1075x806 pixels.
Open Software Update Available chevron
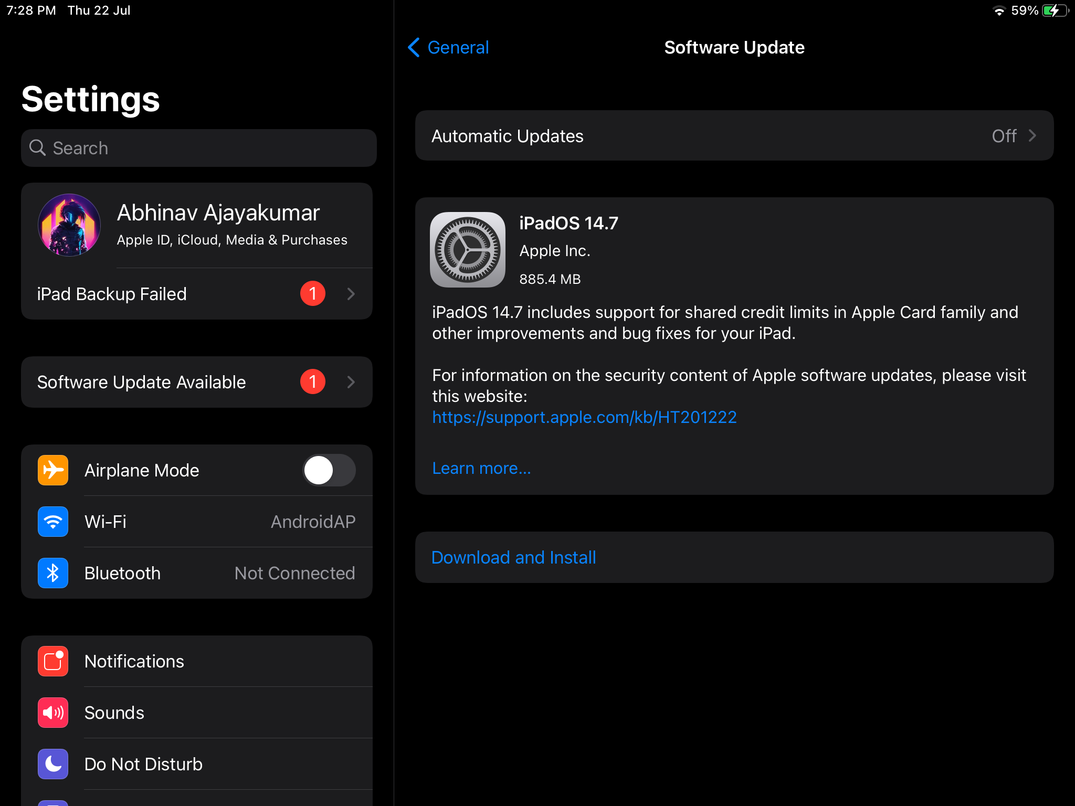pyautogui.click(x=351, y=382)
